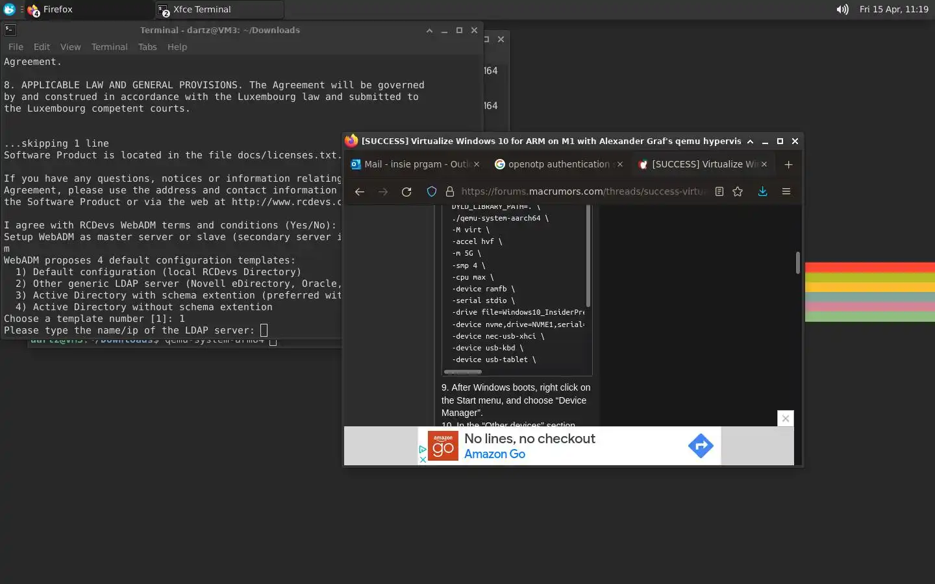Open the Xfce applications menu icon
The image size is (935, 584).
coord(9,9)
